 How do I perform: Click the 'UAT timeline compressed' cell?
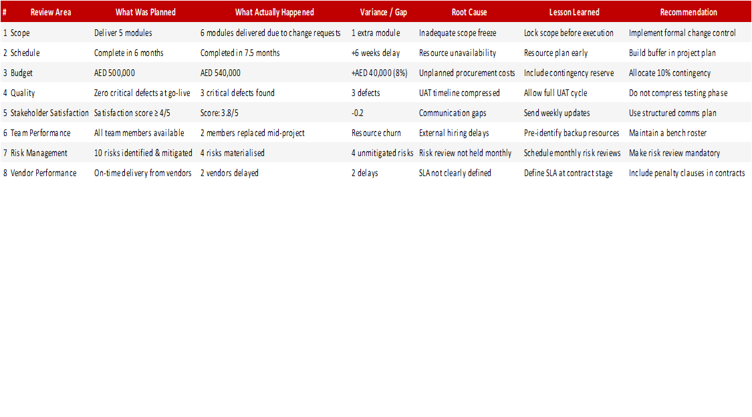[459, 93]
